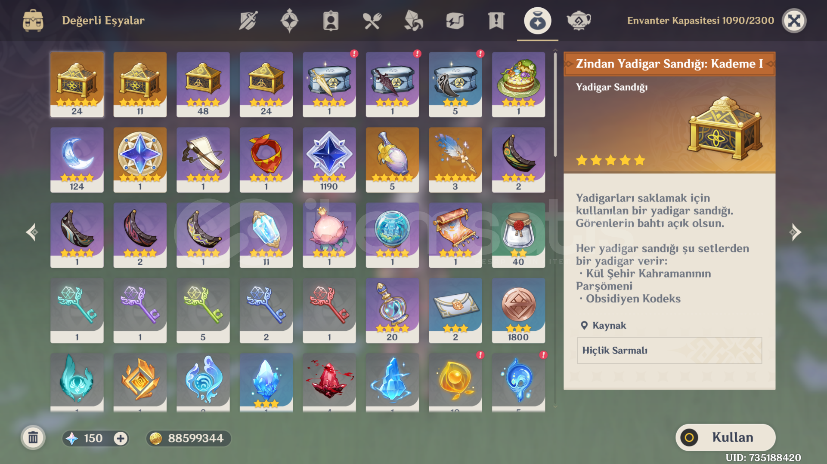The width and height of the screenshot is (827, 464).
Task: Close the inventory with the X button
Action: (x=794, y=21)
